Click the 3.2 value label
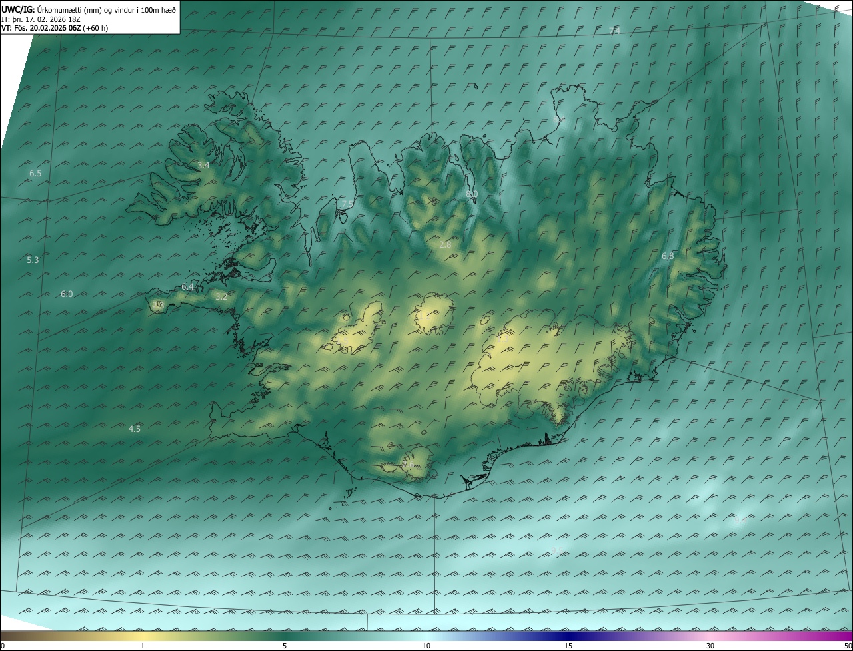 click(x=221, y=296)
